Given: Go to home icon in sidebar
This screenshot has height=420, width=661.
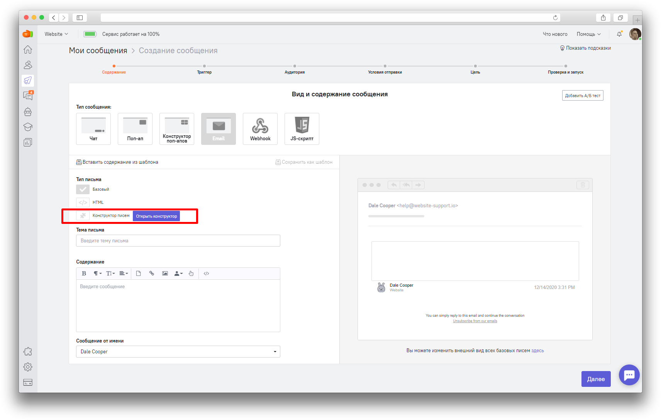Looking at the screenshot, I should pos(28,50).
